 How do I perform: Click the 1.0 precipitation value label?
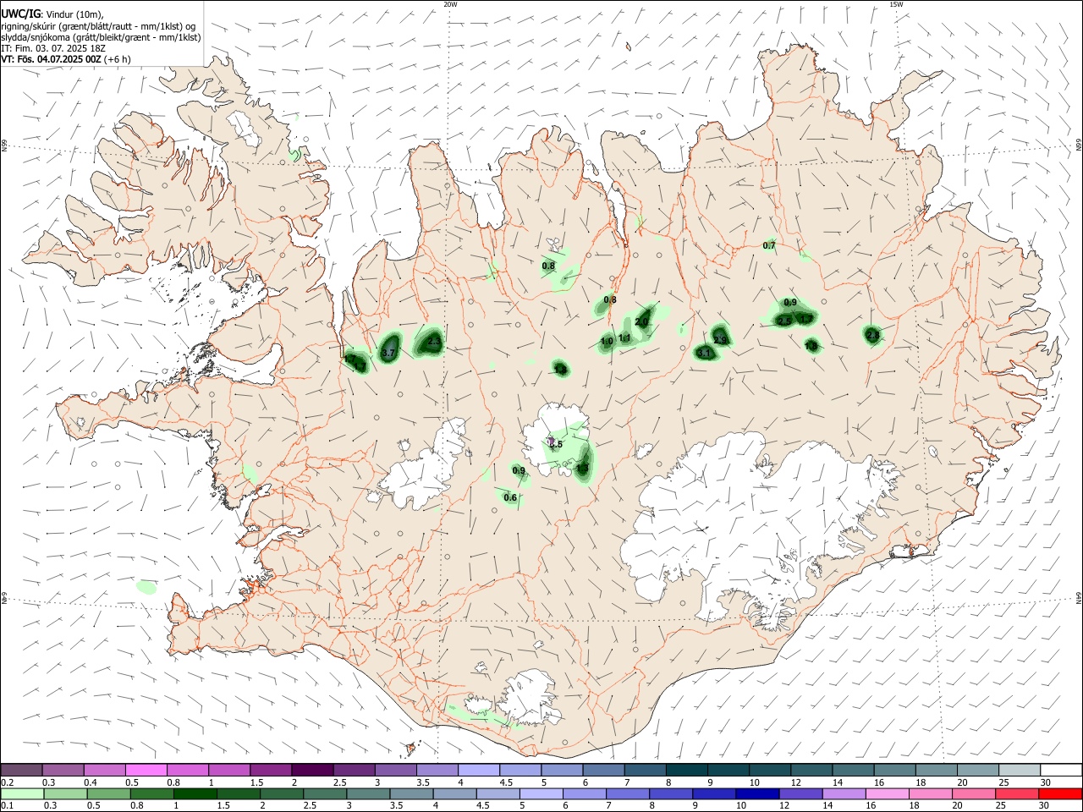(607, 342)
